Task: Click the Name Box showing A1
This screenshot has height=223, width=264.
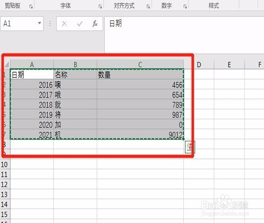Action: point(22,24)
